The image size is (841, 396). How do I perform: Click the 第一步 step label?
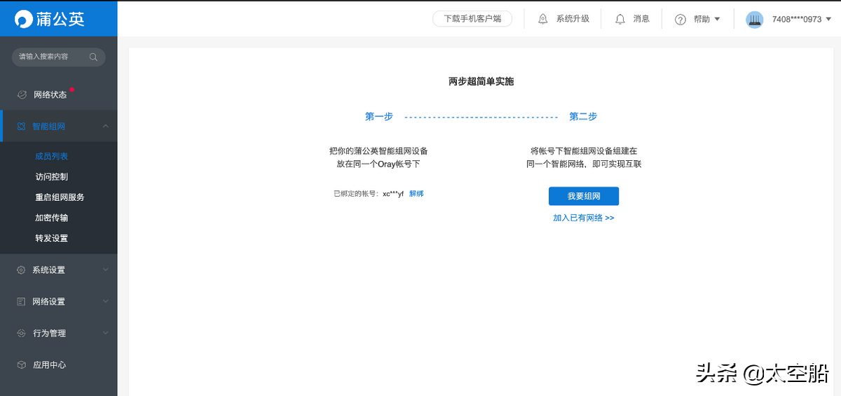tap(379, 117)
